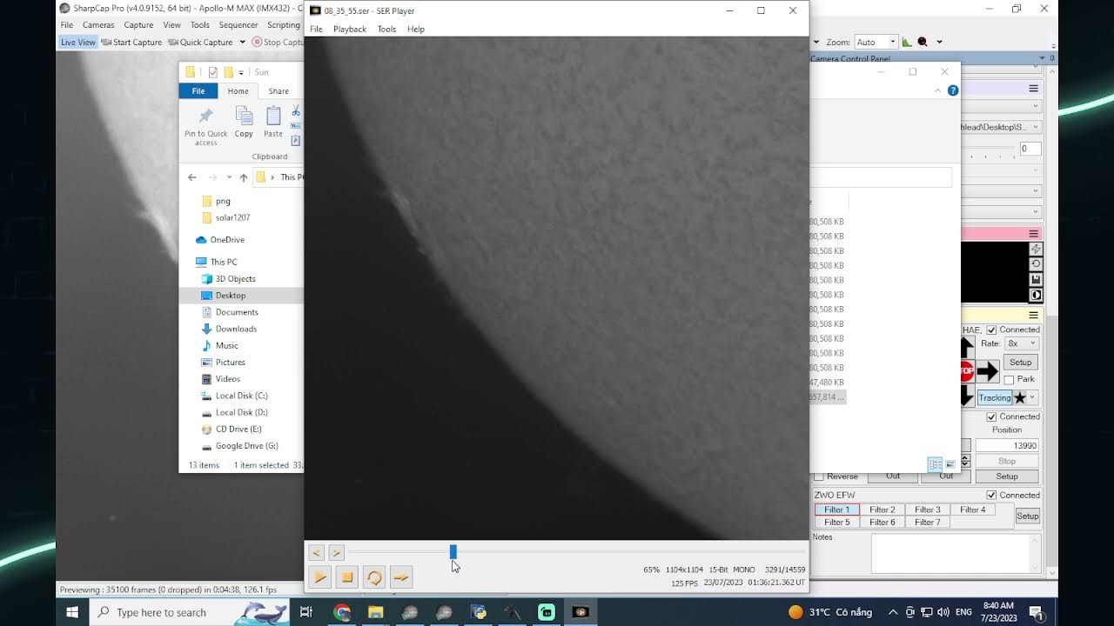The width and height of the screenshot is (1114, 626).
Task: Open SharpCap Capture menu
Action: click(x=138, y=25)
